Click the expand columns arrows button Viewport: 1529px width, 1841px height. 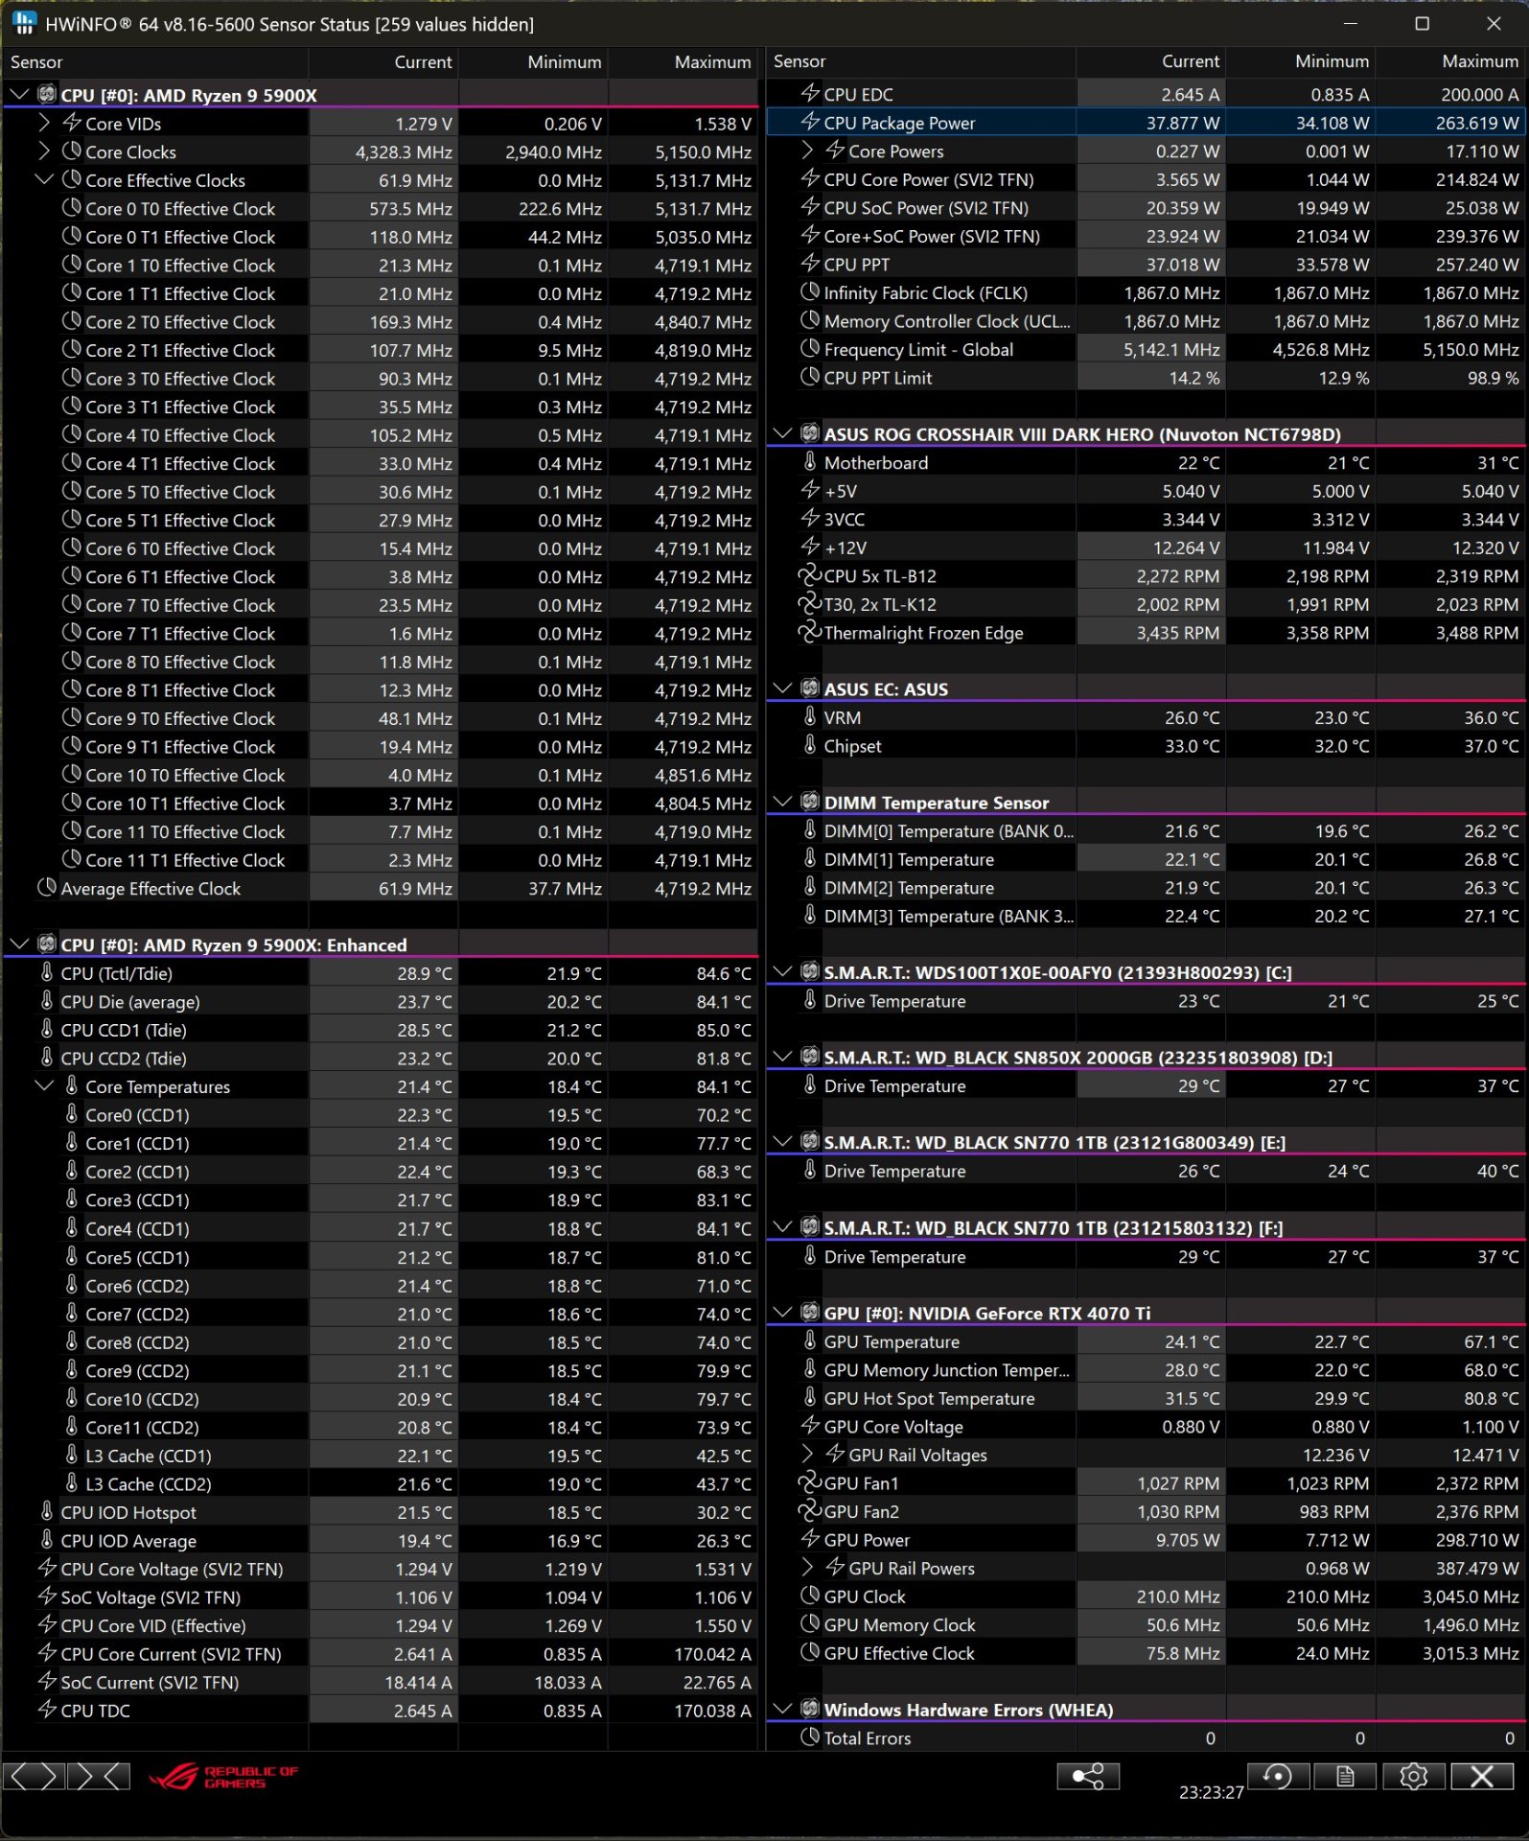point(35,1777)
